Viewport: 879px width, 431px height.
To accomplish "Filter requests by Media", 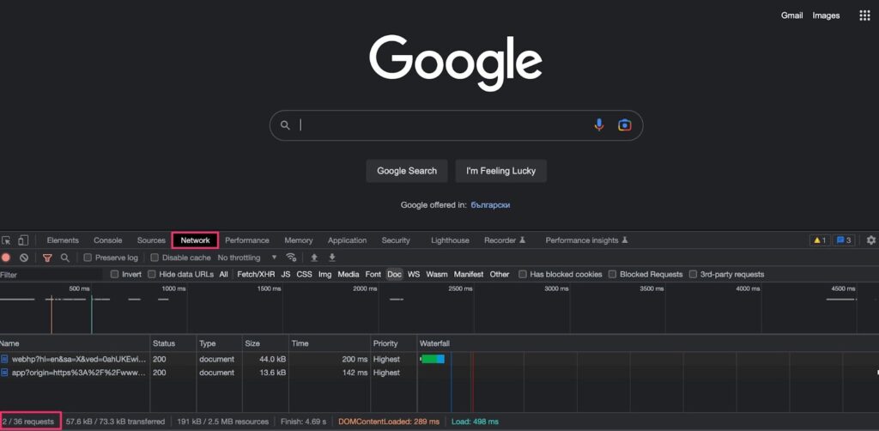I will tap(349, 274).
